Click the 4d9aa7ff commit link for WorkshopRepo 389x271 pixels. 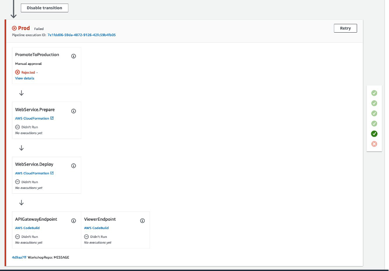(19, 257)
